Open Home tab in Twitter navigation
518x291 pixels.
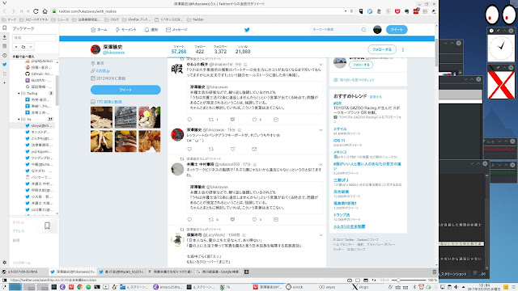coord(99,30)
